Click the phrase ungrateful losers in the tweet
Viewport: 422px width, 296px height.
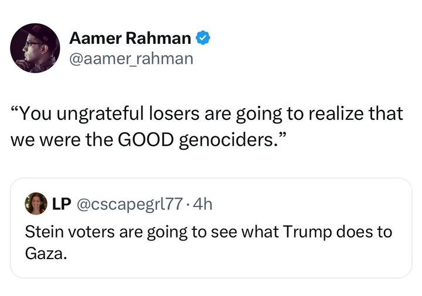(x=128, y=113)
